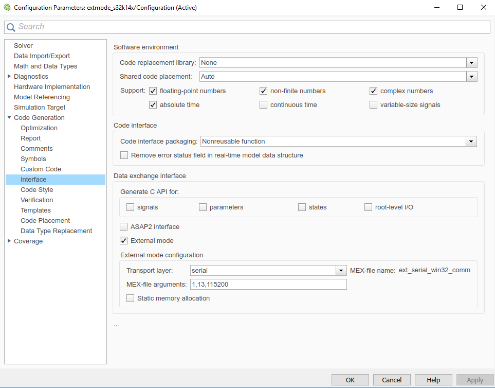The height and width of the screenshot is (388, 495).
Task: Toggle floating-point numbers support checkbox
Action: point(153,91)
